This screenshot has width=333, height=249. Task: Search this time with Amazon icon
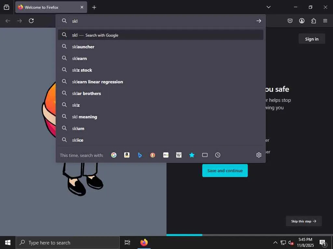[x=127, y=155]
